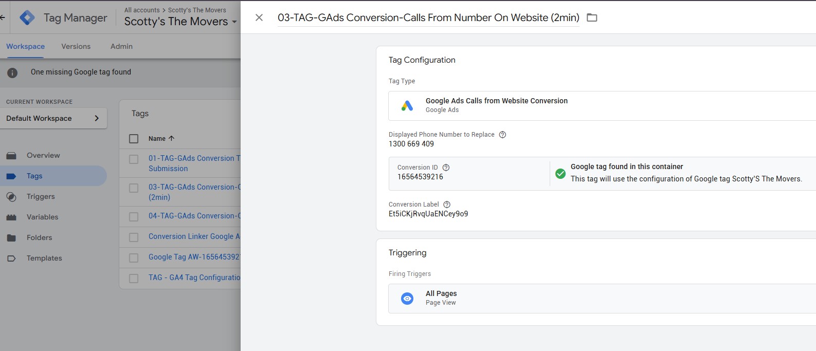Viewport: 816px width, 351px height.
Task: Open the Conversion Linker Google tag link
Action: tap(194, 236)
